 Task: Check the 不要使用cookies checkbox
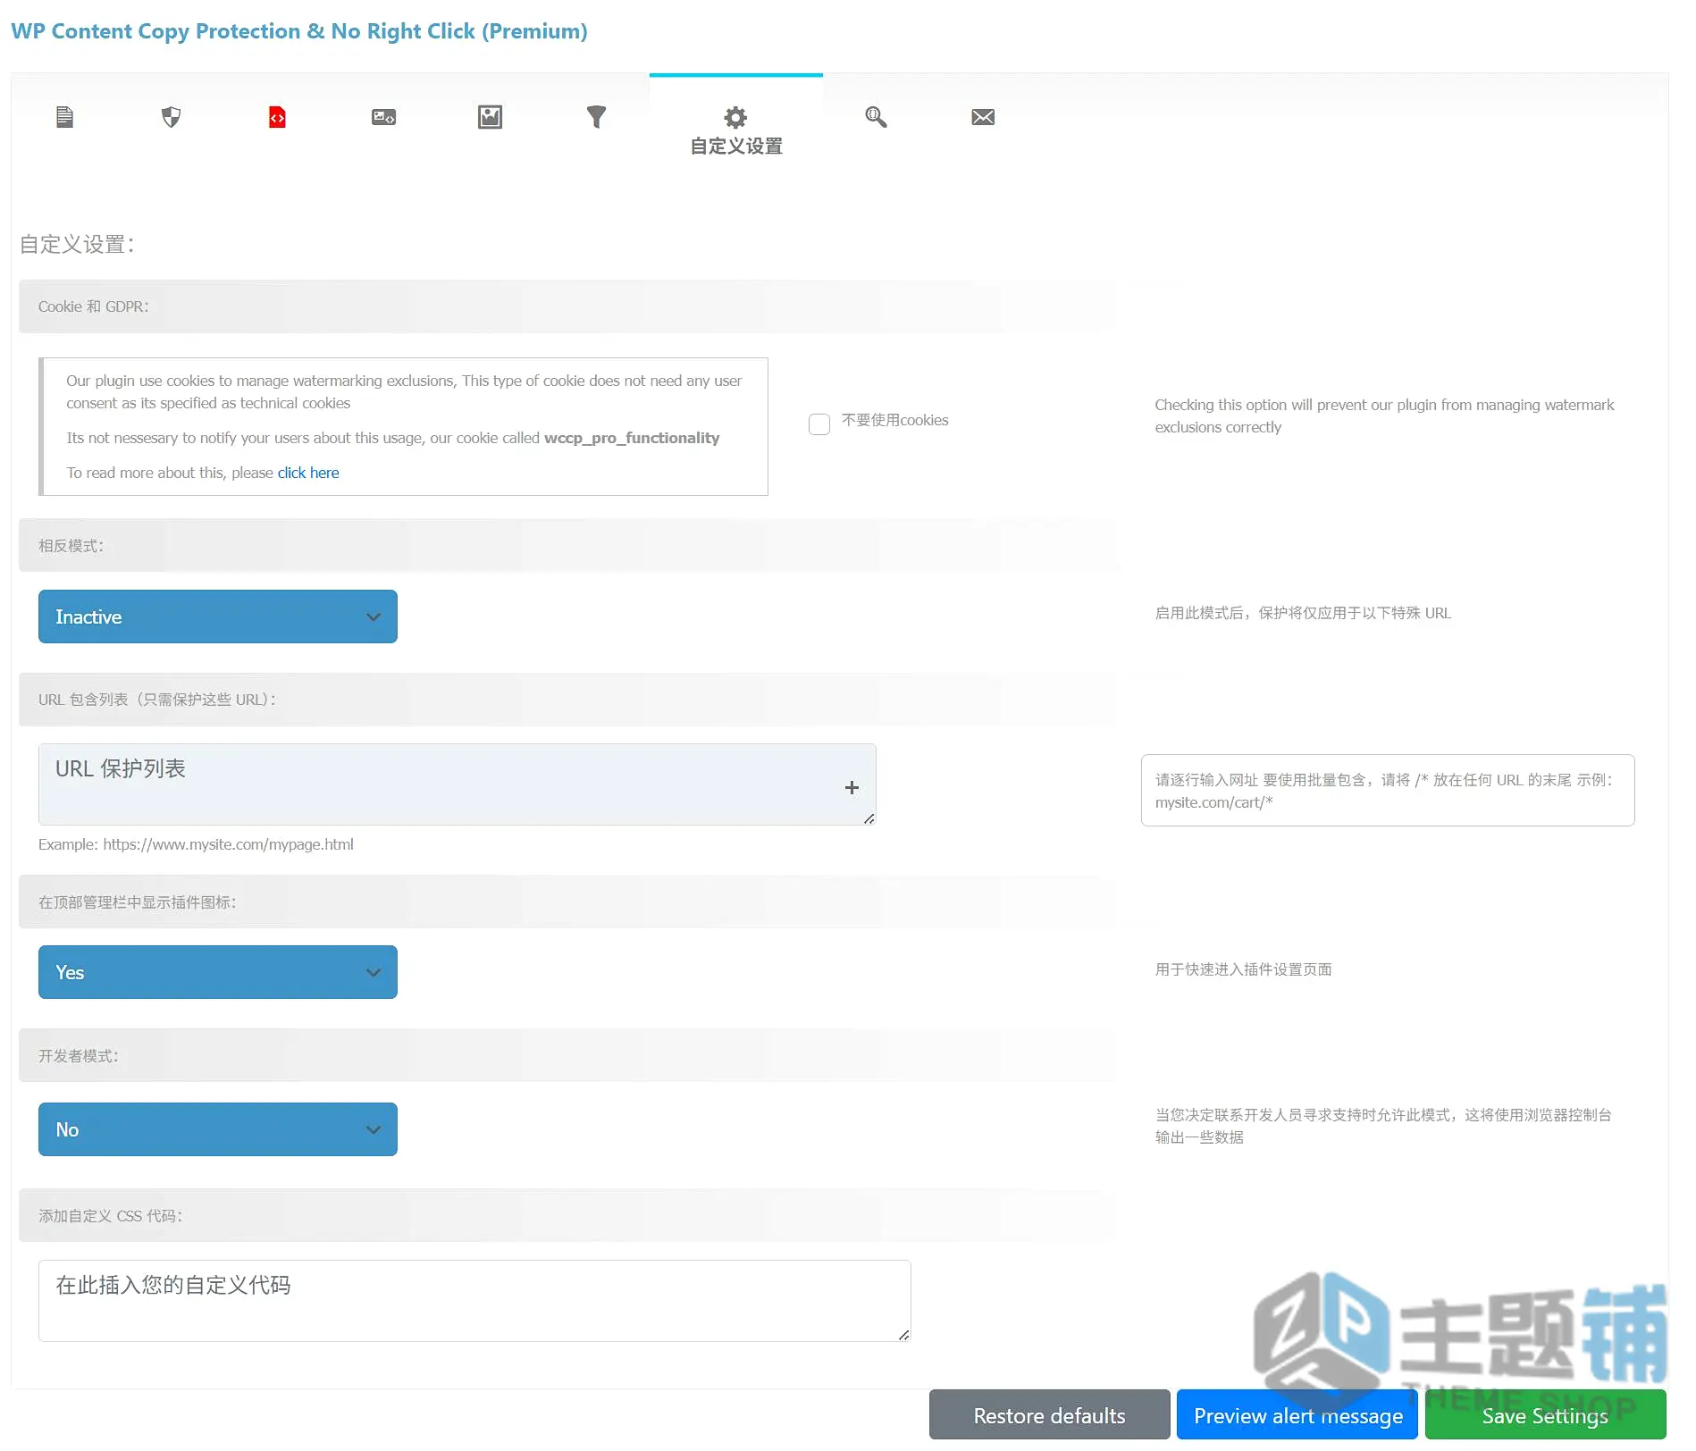[819, 424]
